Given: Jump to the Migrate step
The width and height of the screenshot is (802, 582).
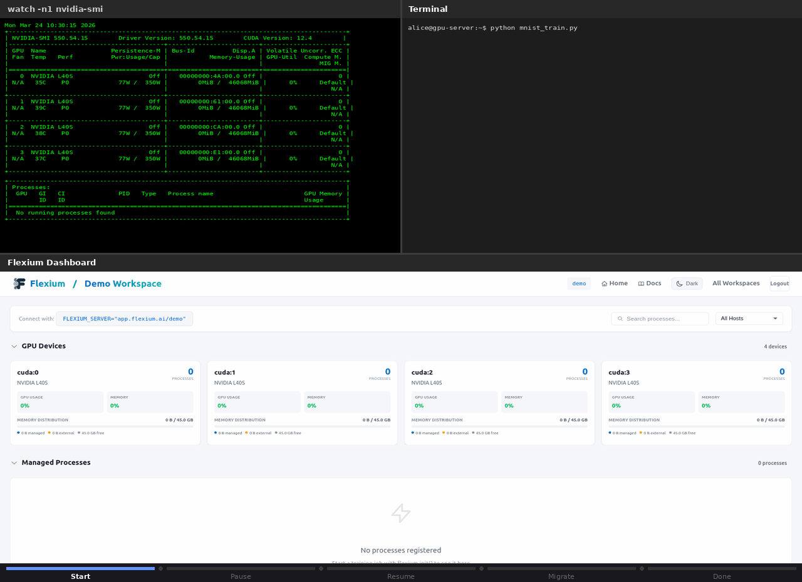Looking at the screenshot, I should click(561, 576).
